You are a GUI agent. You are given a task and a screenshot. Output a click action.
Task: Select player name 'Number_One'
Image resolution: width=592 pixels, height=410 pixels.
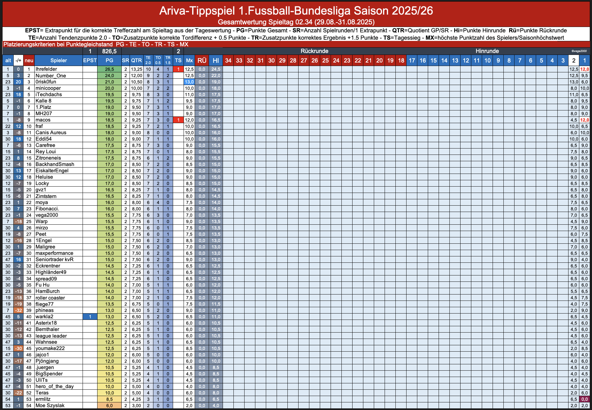(x=51, y=76)
